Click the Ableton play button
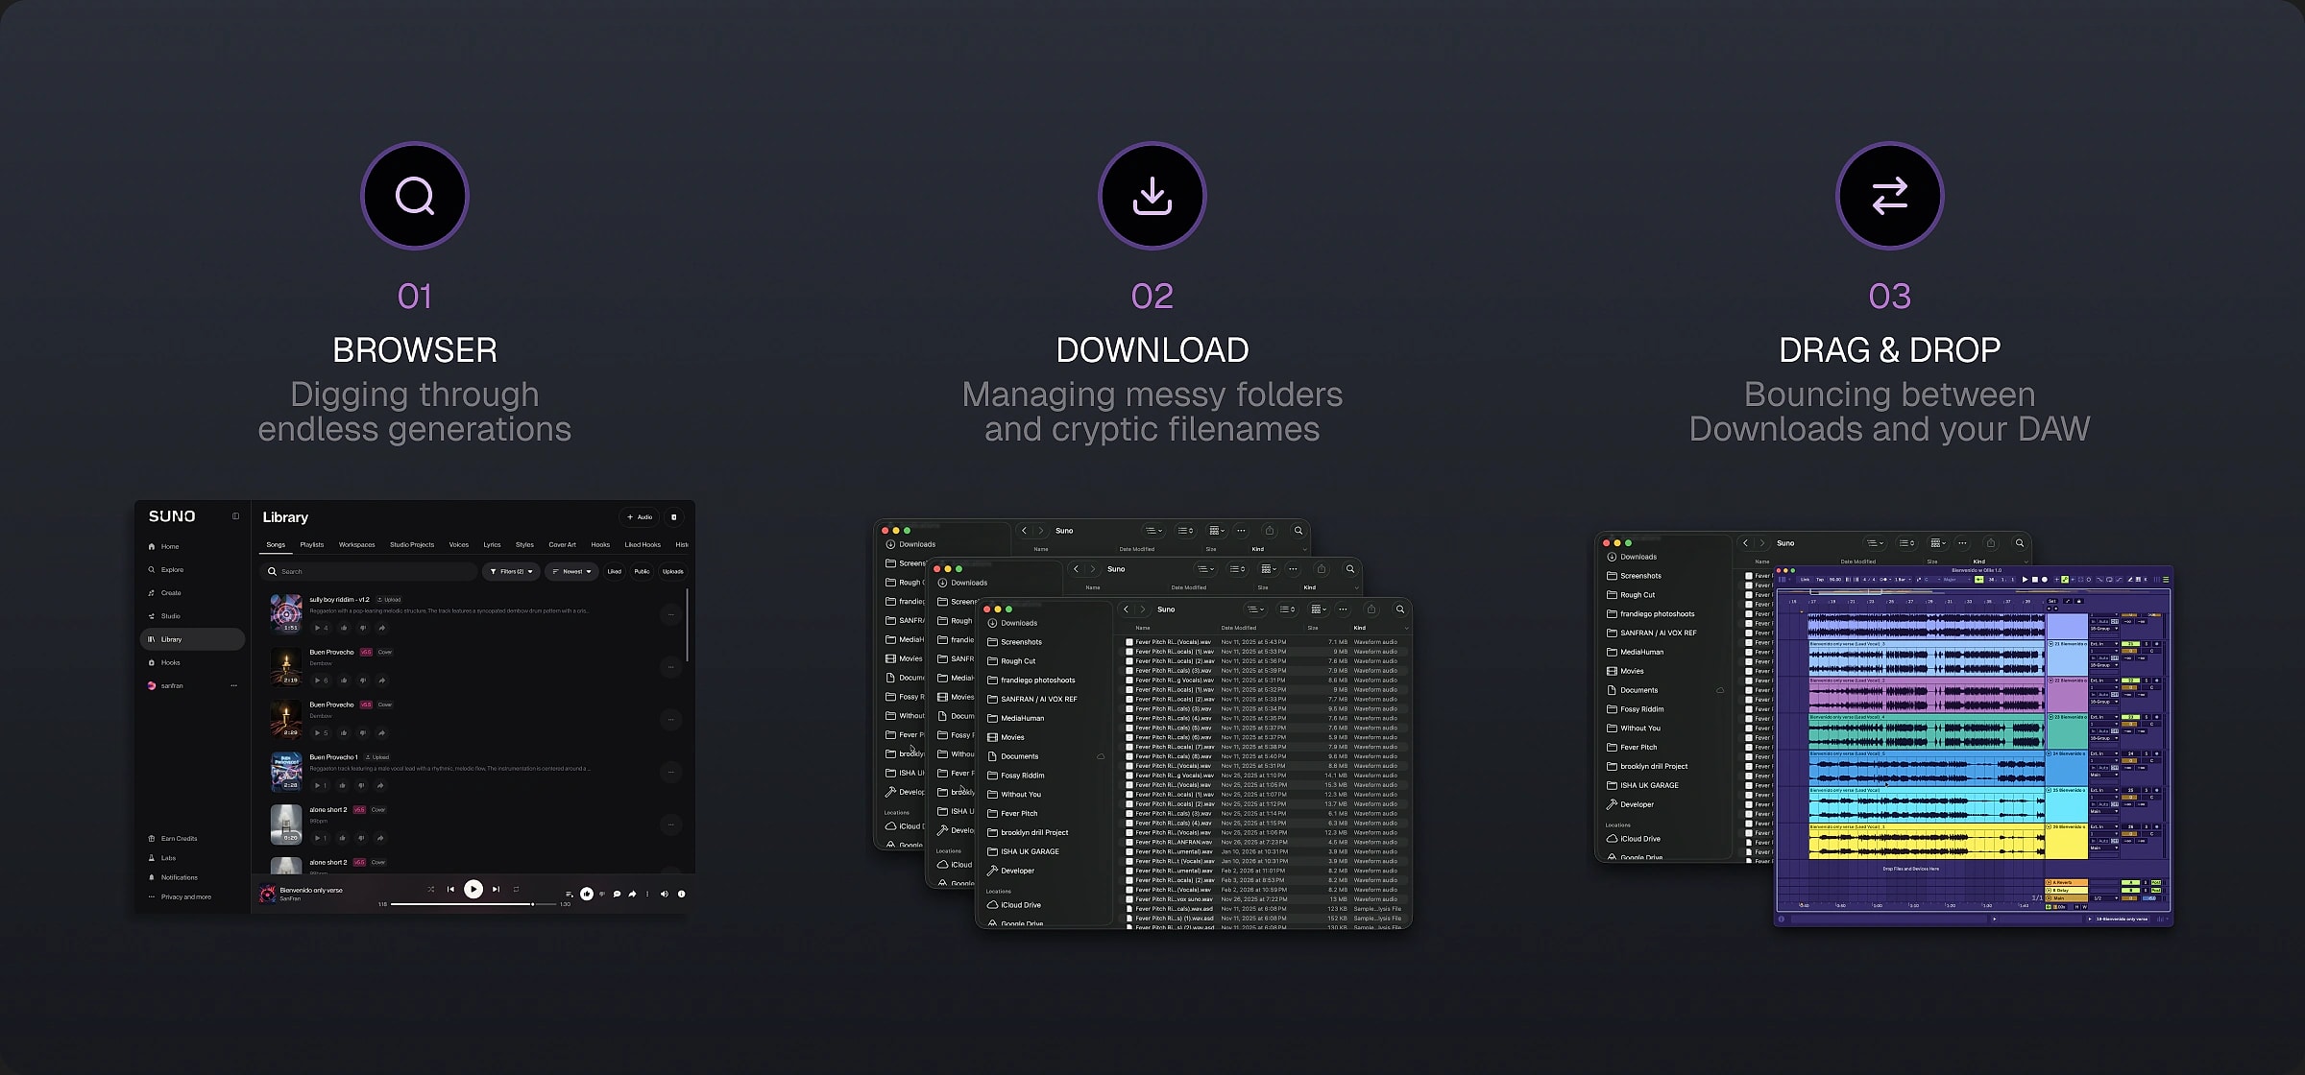 2025,580
